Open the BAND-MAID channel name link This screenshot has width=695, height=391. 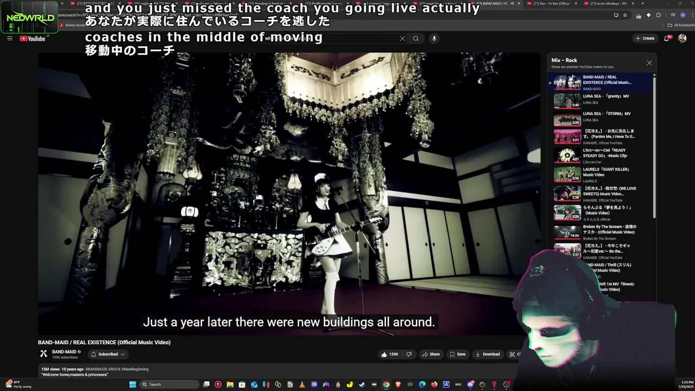(x=64, y=352)
